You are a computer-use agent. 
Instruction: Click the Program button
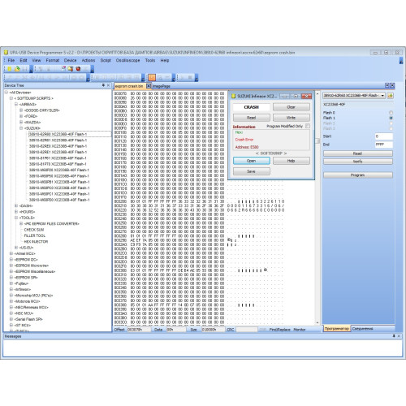[358, 175]
